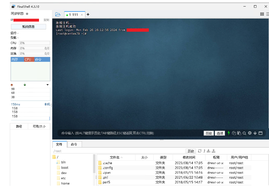Sort by 大小 column header
This screenshot has height=190, width=269.
(x=144, y=157)
